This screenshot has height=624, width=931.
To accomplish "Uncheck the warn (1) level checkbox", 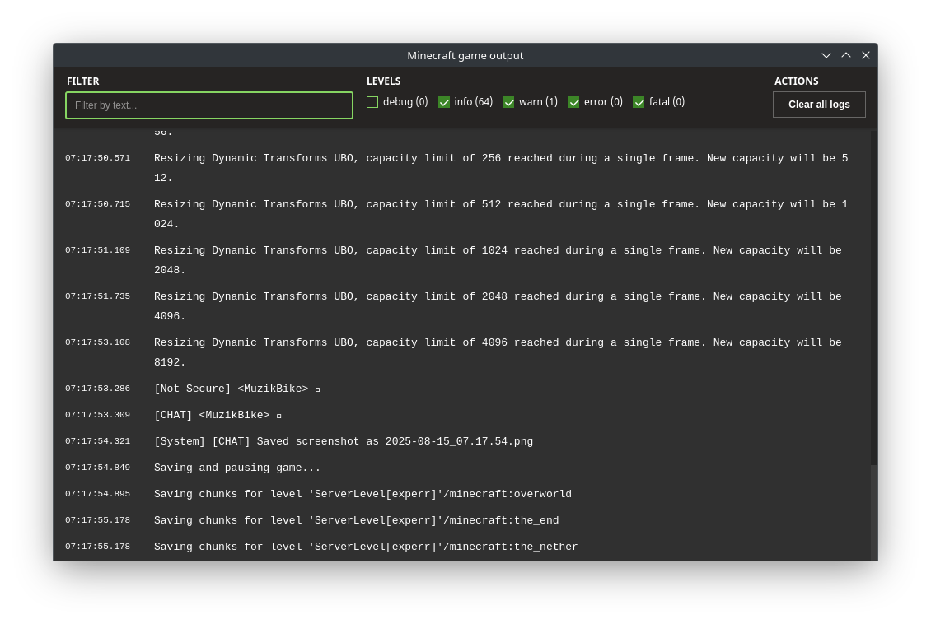I will click(x=508, y=102).
